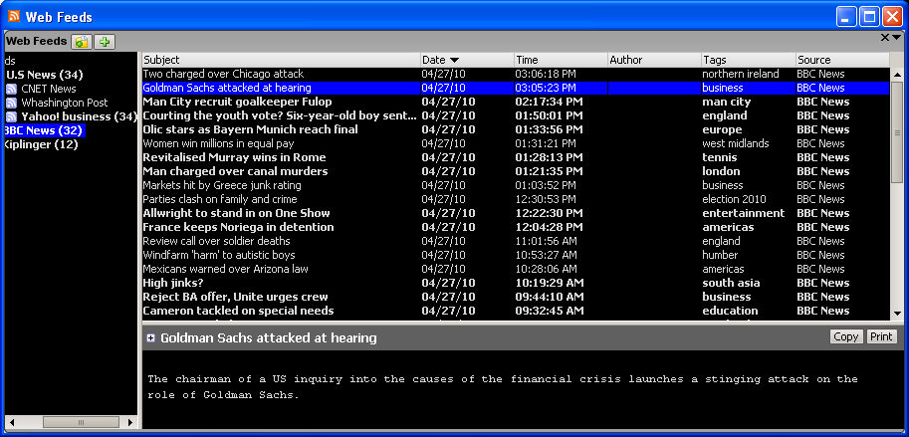Maximize the Web Feeds window

pyautogui.click(x=869, y=16)
